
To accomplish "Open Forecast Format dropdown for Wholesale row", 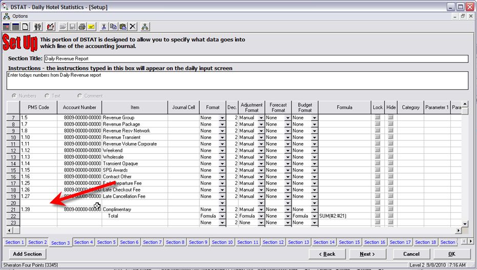I will point(287,157).
